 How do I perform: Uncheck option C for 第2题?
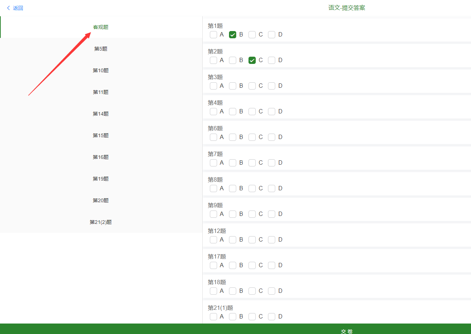coord(252,60)
